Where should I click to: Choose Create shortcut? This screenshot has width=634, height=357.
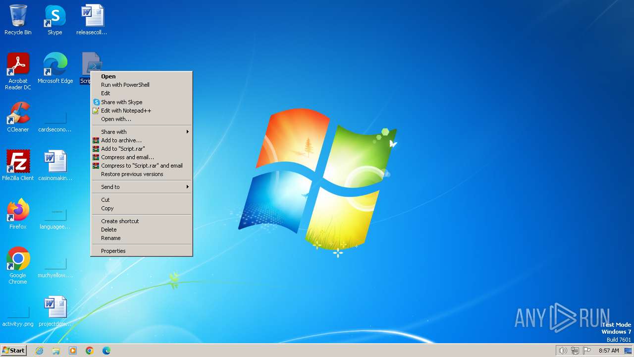142,221
